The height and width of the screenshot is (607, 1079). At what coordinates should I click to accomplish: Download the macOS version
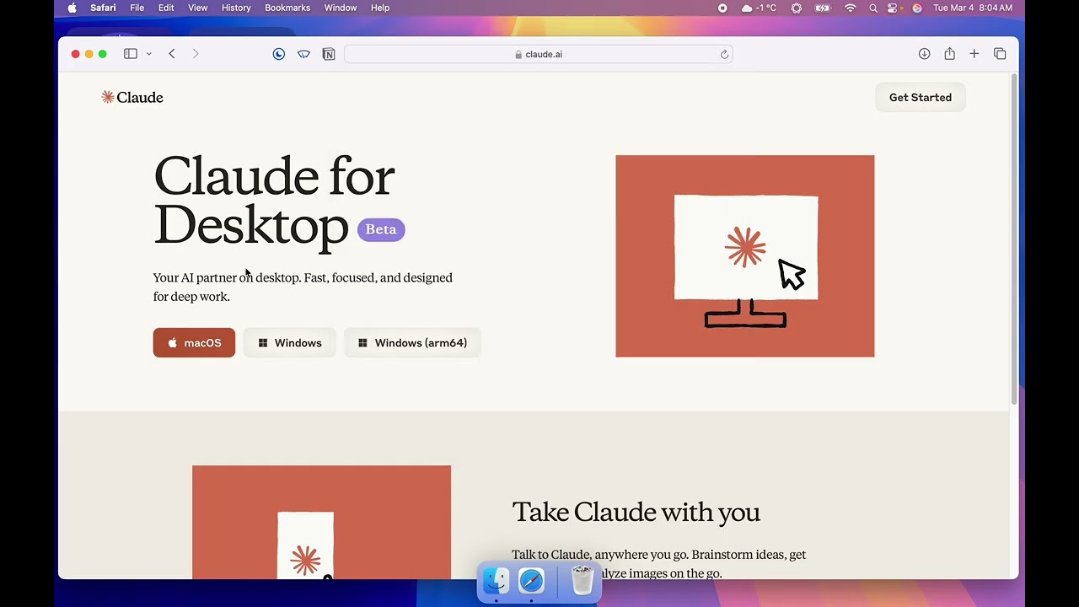click(194, 343)
